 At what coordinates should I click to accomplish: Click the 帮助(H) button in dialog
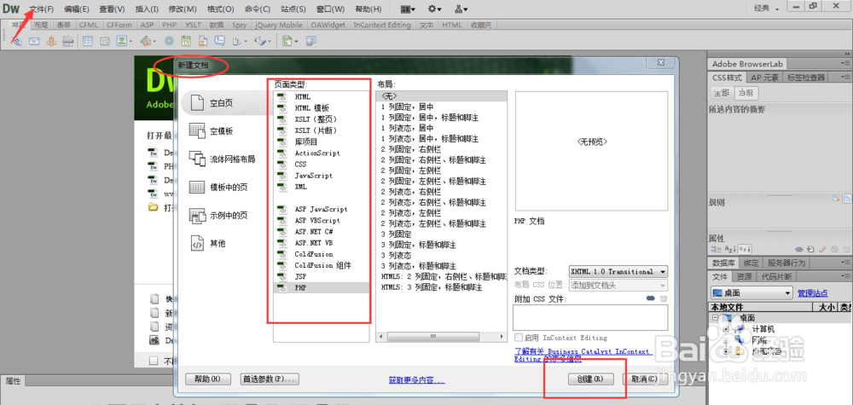pos(208,379)
